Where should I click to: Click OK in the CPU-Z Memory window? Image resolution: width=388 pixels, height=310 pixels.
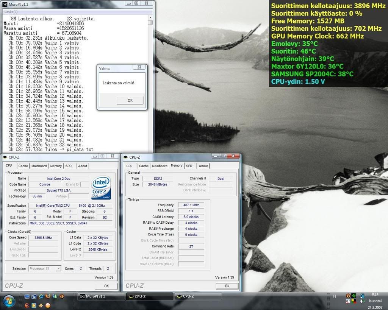[x=227, y=286]
